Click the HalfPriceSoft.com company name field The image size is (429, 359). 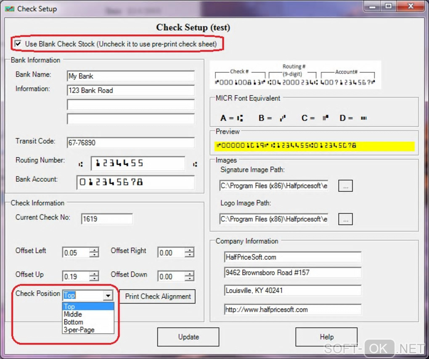[292, 257]
